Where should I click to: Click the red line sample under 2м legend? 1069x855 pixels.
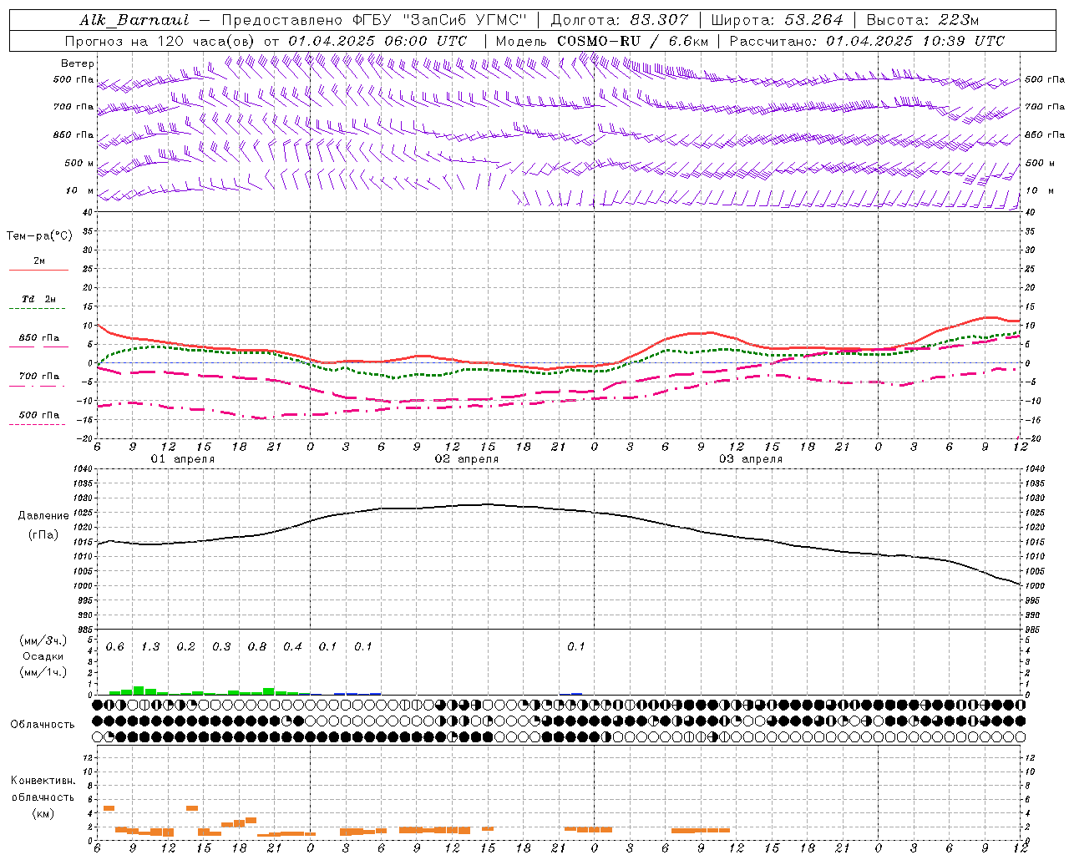pos(38,270)
